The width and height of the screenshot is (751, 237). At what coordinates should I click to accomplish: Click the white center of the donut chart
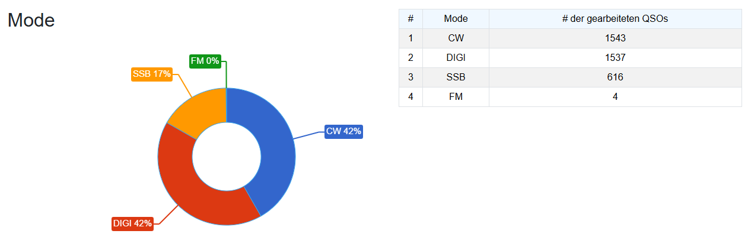(227, 157)
